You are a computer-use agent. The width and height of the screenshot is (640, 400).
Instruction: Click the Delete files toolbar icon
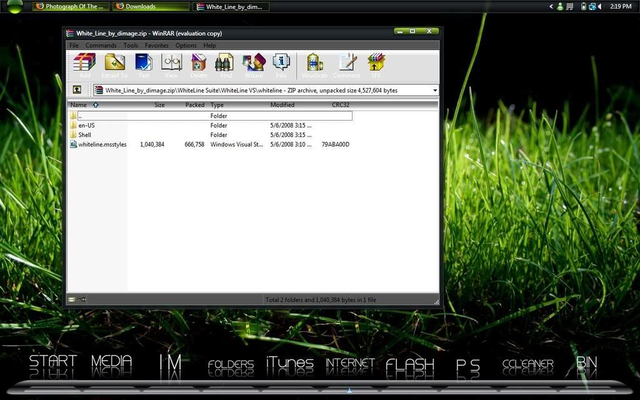coord(199,65)
